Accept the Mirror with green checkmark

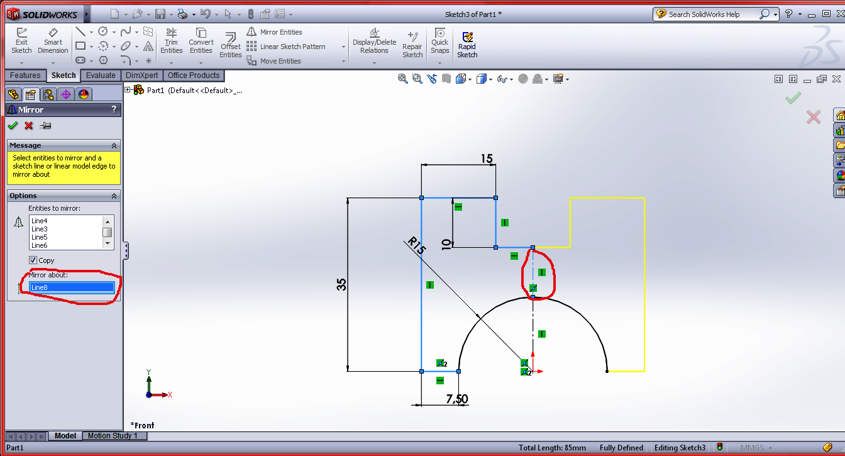click(13, 126)
